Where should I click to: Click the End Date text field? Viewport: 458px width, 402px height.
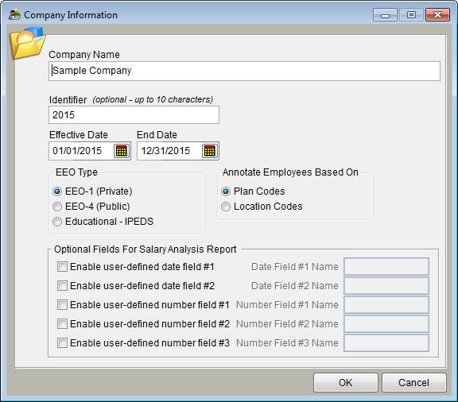tap(169, 151)
